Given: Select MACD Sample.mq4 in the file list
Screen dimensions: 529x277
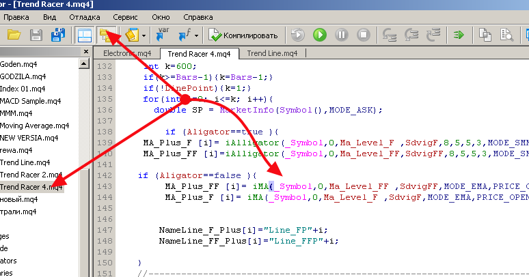Looking at the screenshot, I should click(x=30, y=101).
